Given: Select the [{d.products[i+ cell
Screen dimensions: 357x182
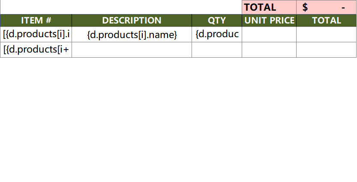Looking at the screenshot, I should [36, 50].
